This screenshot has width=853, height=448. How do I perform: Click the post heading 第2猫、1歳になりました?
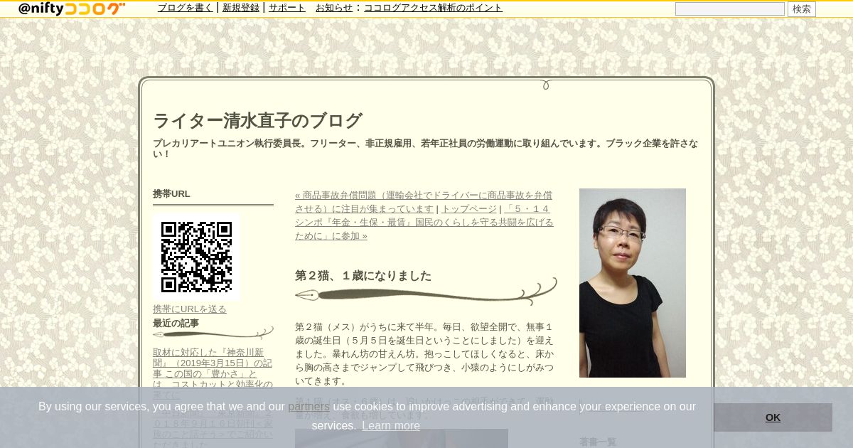coord(363,276)
